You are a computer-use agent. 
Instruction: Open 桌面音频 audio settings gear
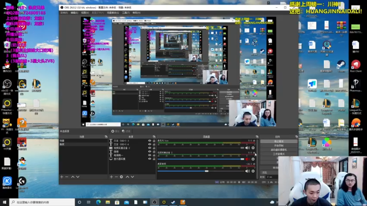pyautogui.click(x=253, y=171)
